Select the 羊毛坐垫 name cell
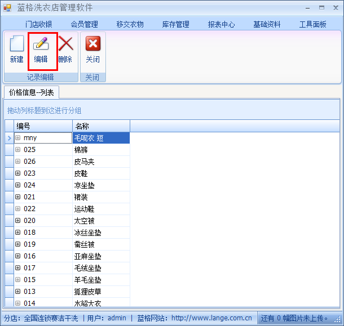Screen dimensions: 344x326 (x=101, y=280)
